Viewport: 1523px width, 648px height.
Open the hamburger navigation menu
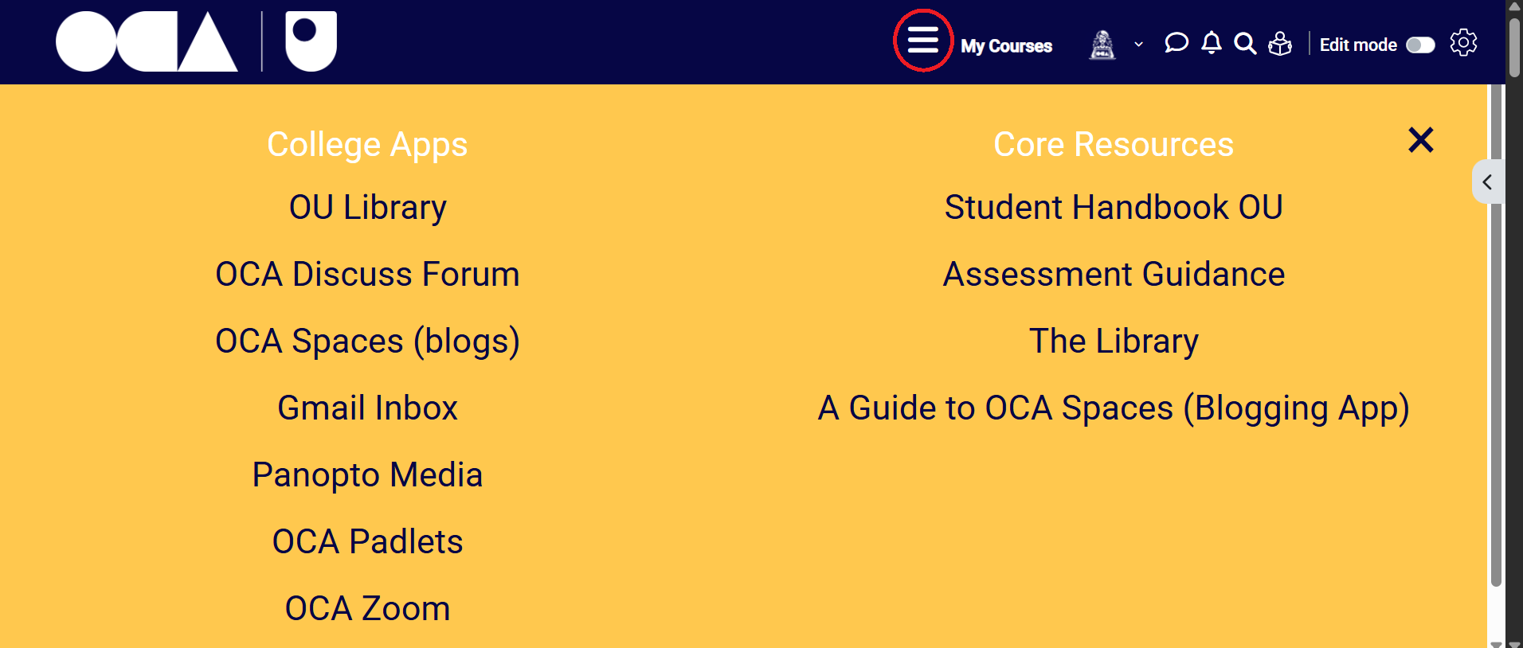(x=922, y=40)
